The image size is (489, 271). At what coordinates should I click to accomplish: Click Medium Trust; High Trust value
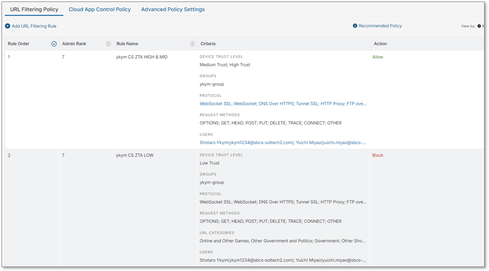(x=225, y=64)
